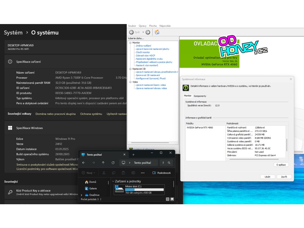The width and height of the screenshot is (304, 228).
Task: Open the Nový dropdown in Explorer
Action: point(88,173)
